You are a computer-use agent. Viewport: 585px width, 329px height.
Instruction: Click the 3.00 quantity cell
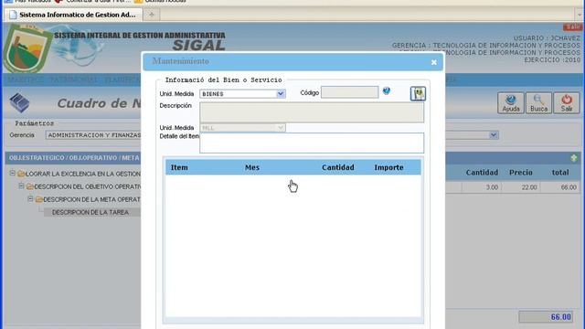pos(482,187)
